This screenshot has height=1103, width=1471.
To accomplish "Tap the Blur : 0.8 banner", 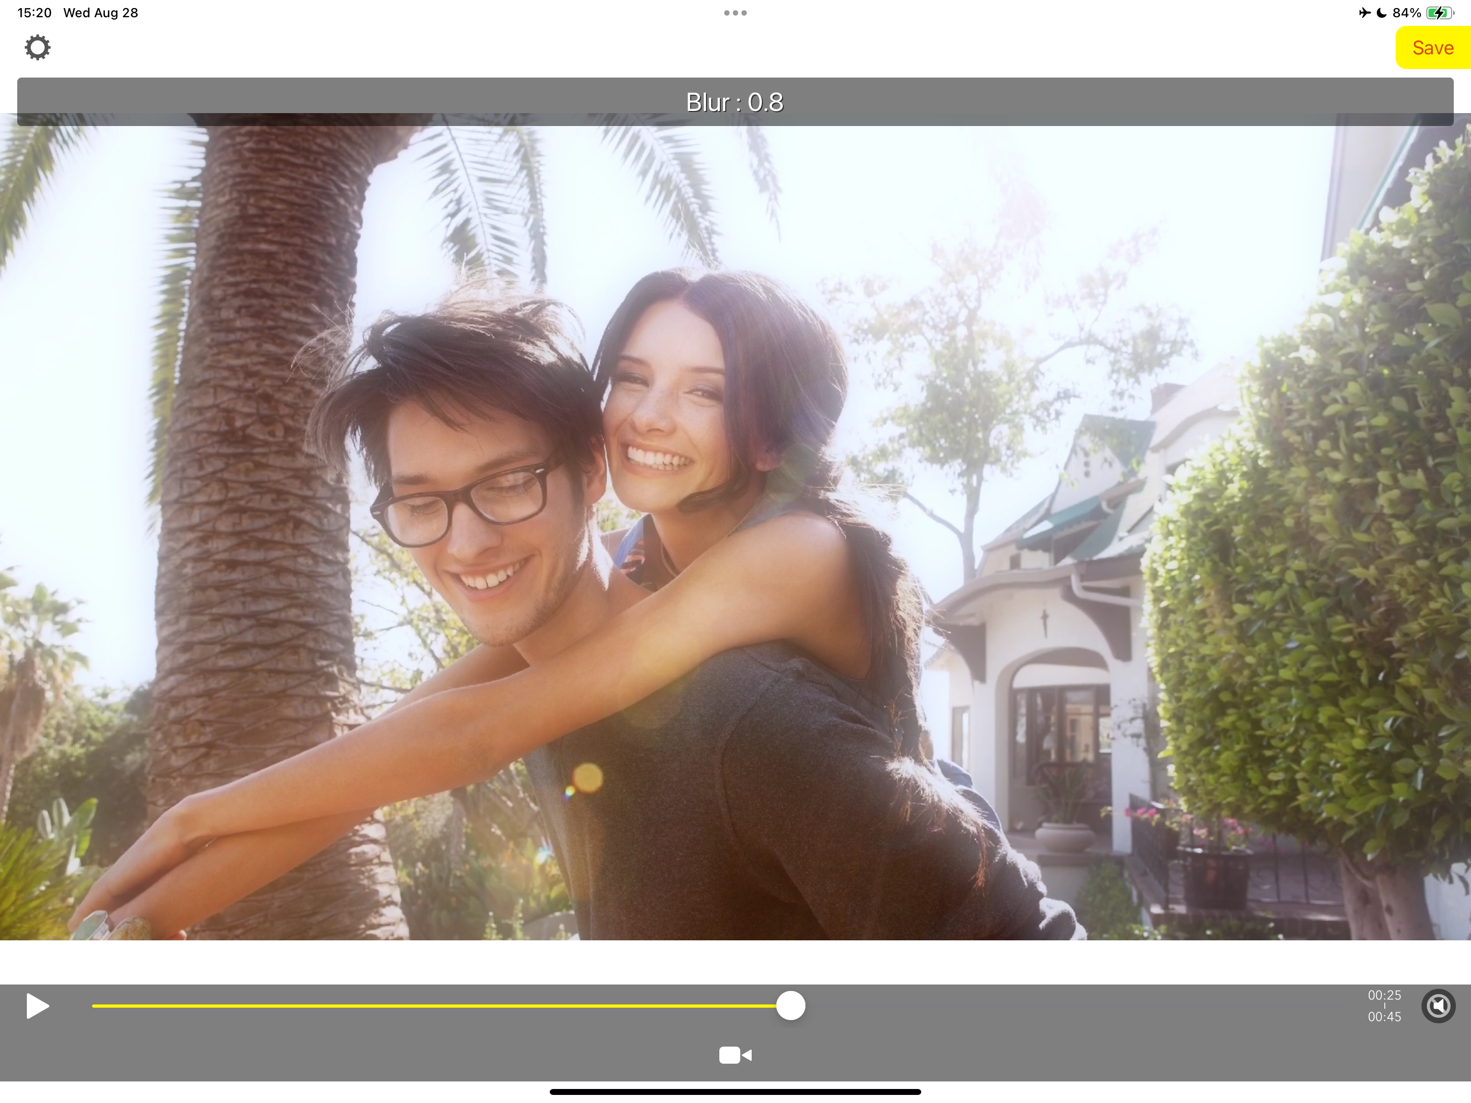I will tap(735, 102).
